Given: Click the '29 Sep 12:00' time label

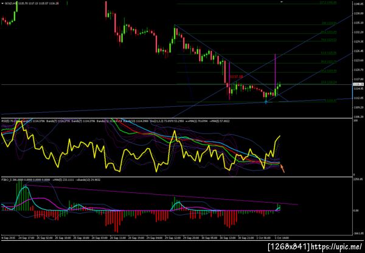Looking at the screenshot, I should click(173, 238).
